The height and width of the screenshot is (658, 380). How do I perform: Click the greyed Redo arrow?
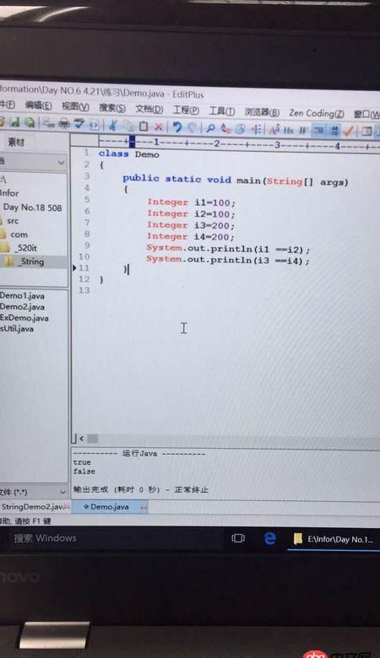click(x=192, y=127)
